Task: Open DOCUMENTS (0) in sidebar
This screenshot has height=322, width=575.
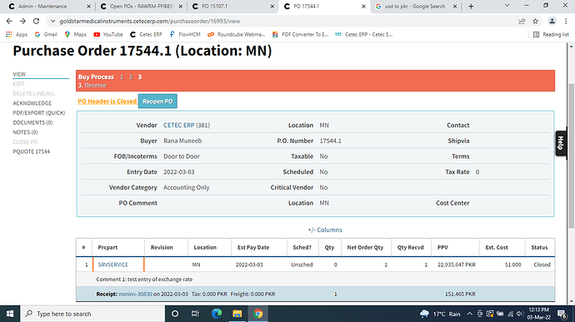Action: (x=32, y=122)
